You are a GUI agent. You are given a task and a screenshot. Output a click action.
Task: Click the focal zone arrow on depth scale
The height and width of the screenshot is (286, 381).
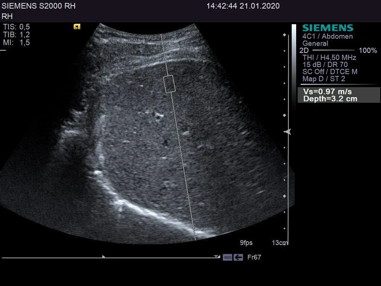pos(287,132)
